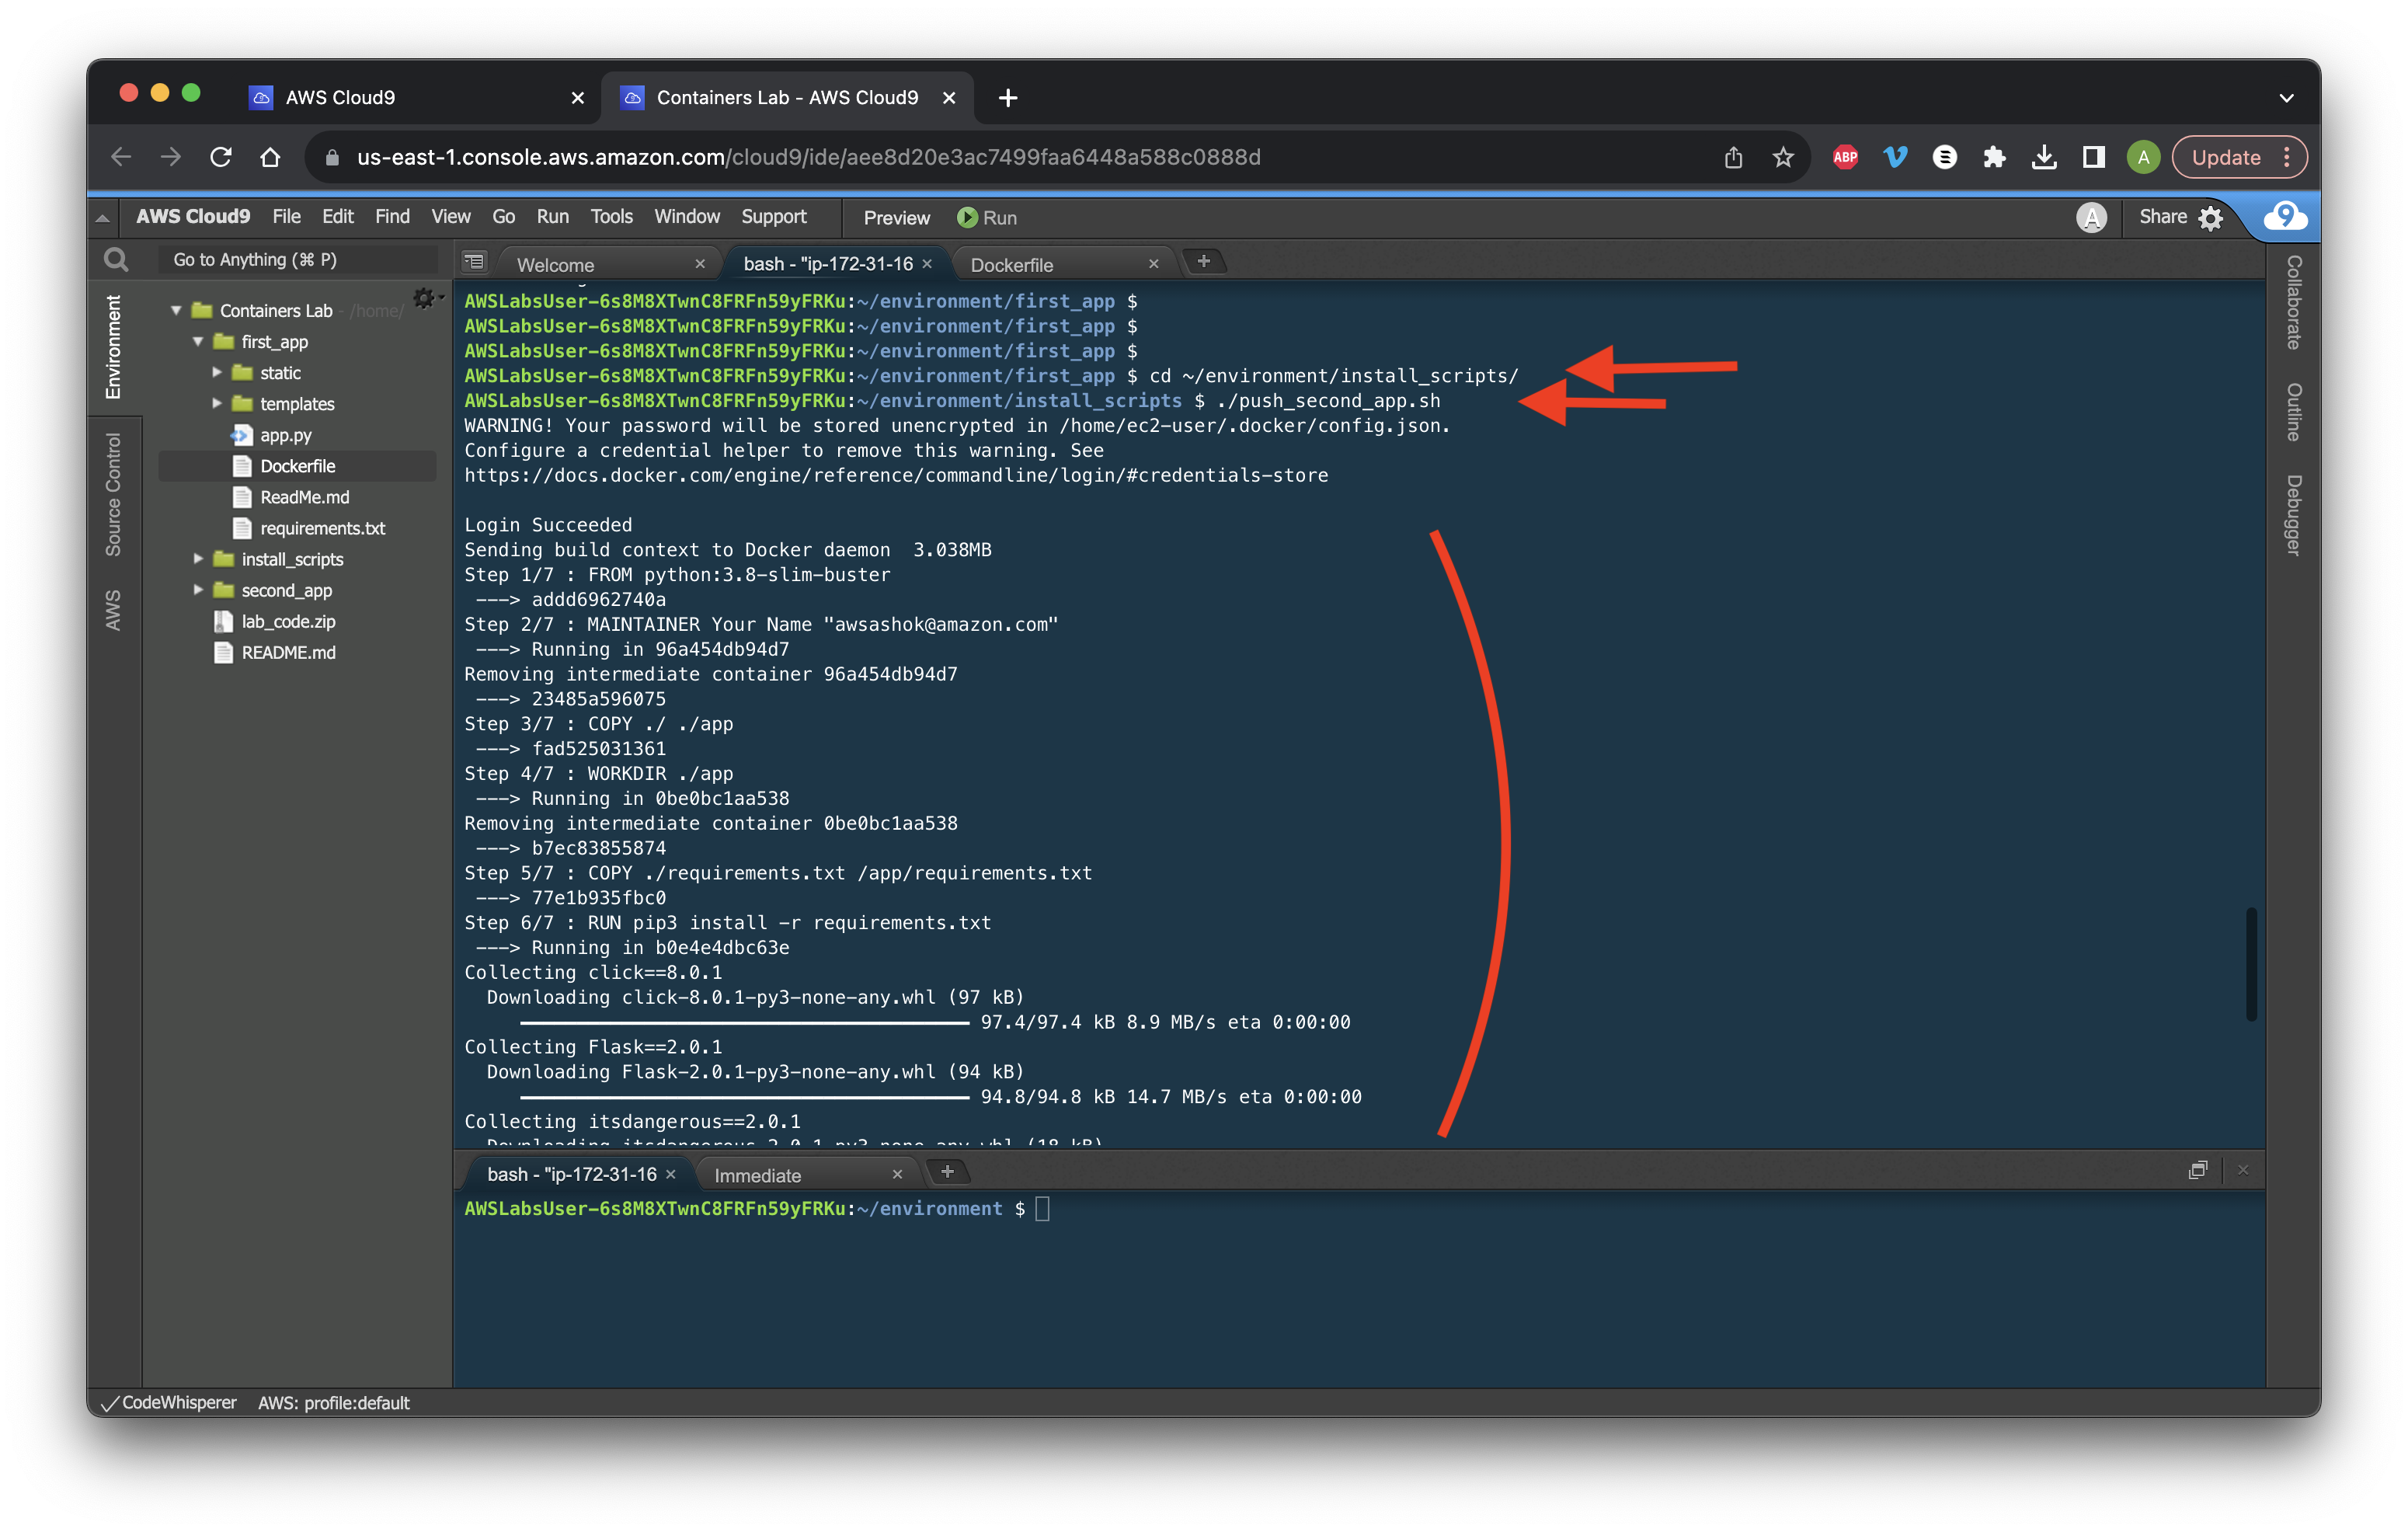Open the browser extensions puzzle icon
2408x1532 pixels.
click(1994, 157)
